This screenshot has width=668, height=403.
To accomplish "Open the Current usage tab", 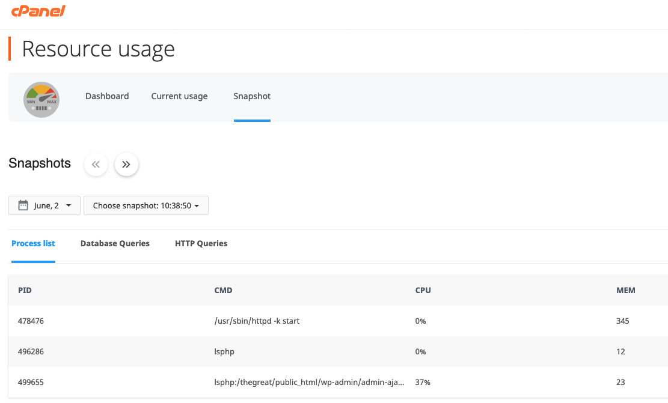I will click(x=179, y=96).
